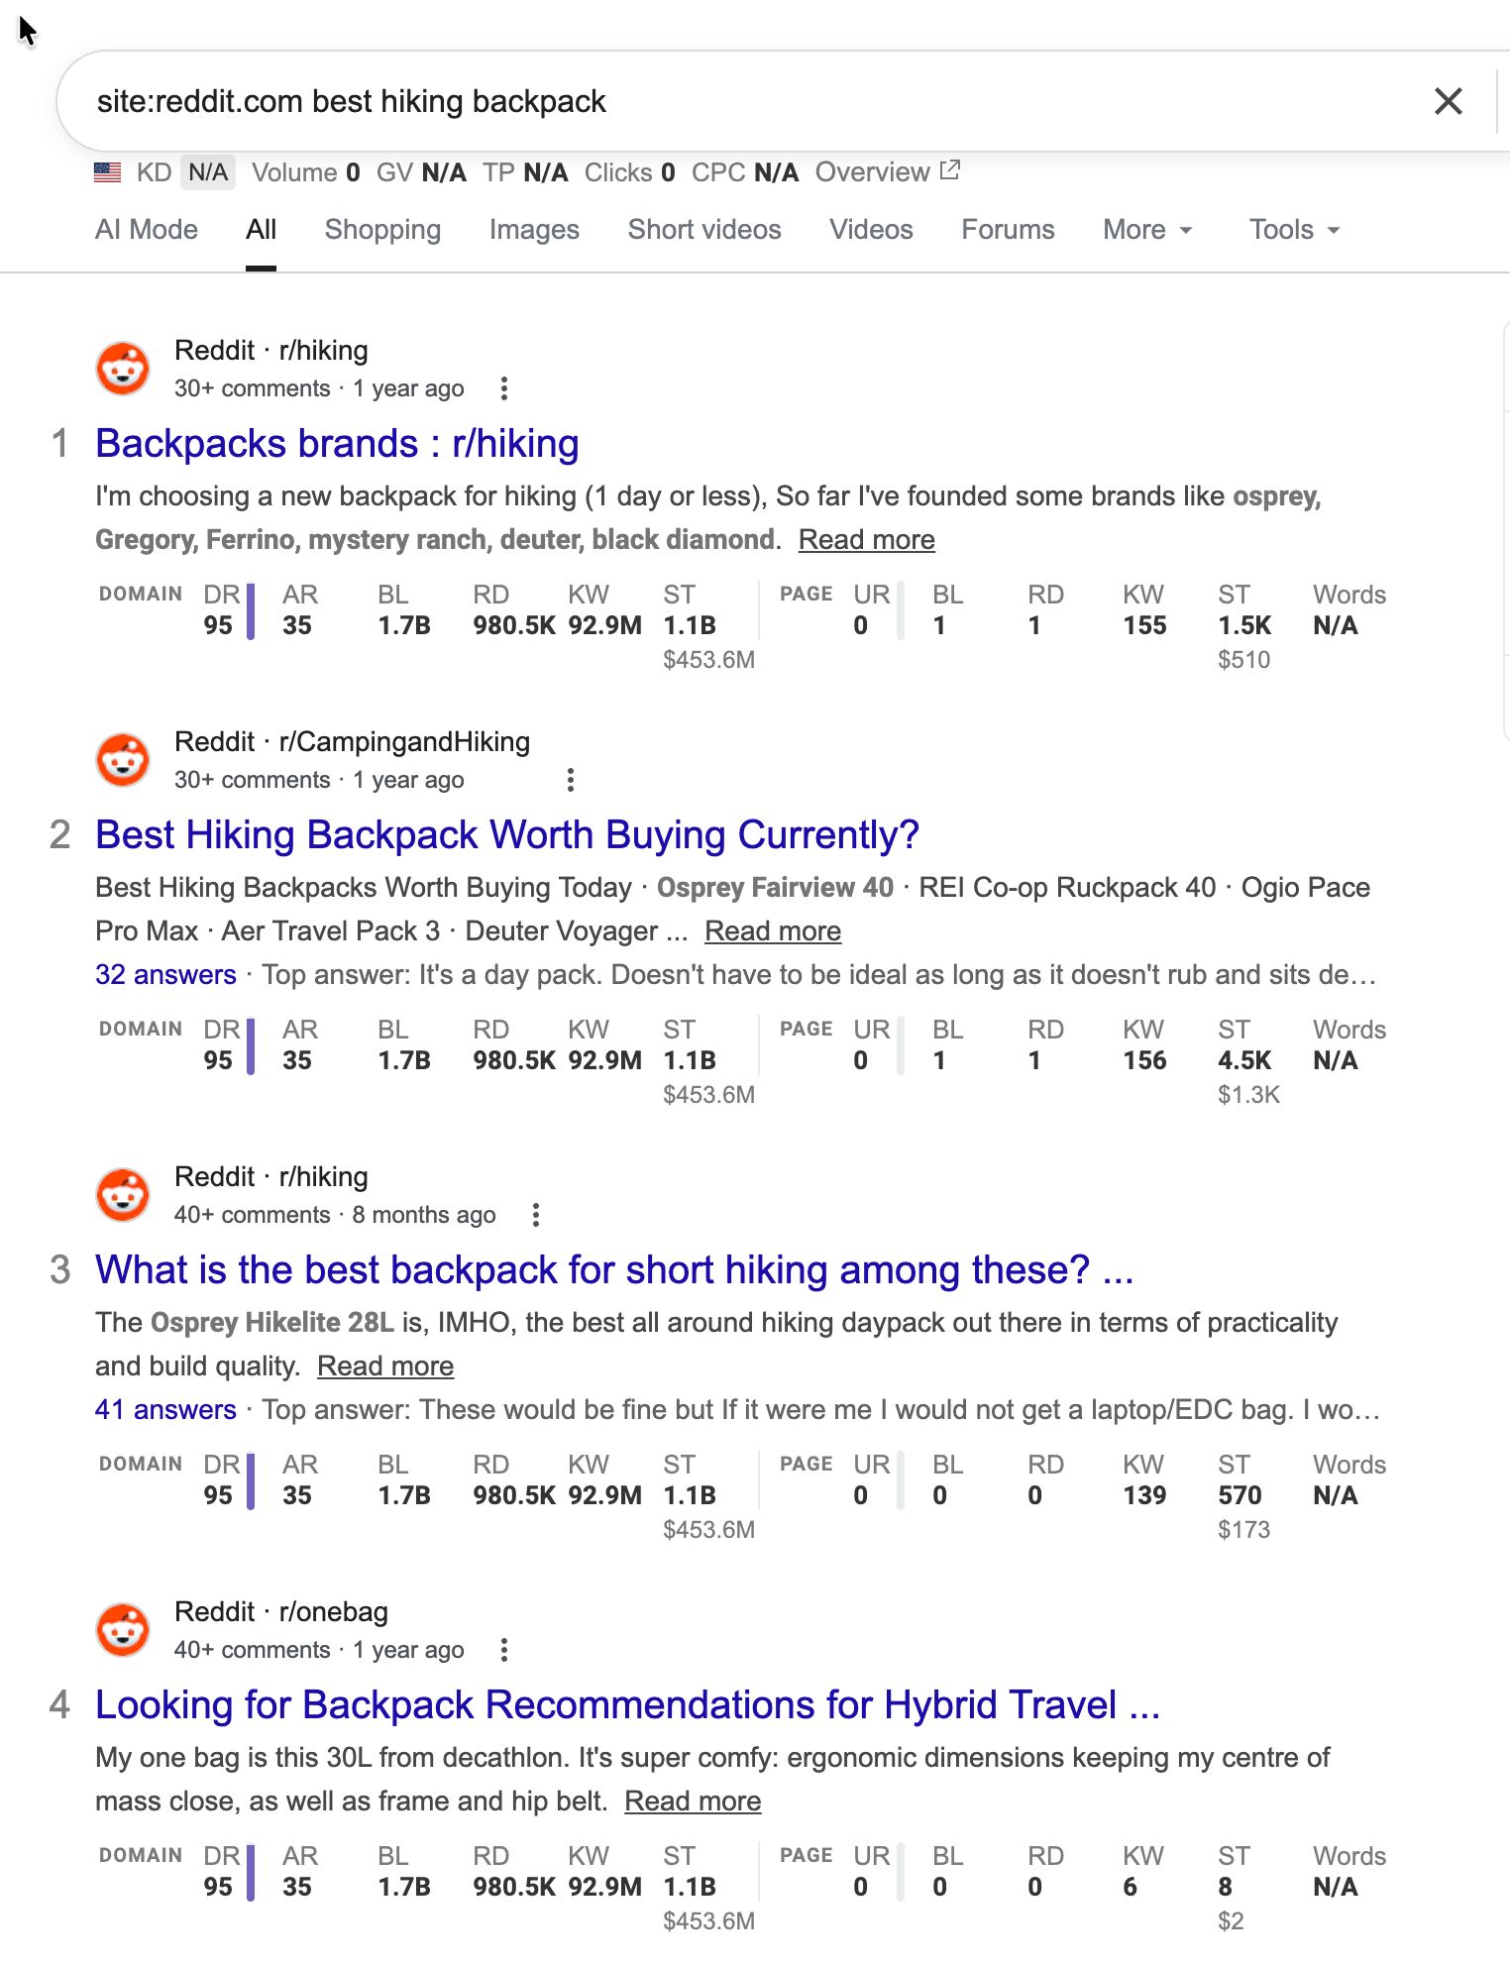Expand Read more on Osprey Hikelite snippet
Viewport: 1510px width, 1966px height.
(x=385, y=1366)
